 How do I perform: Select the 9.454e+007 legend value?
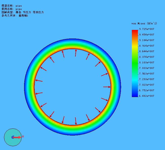coord(147,35)
